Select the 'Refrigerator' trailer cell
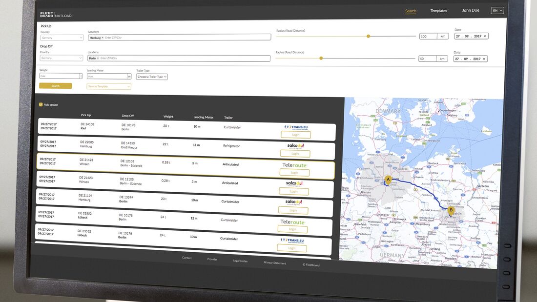Image resolution: width=537 pixels, height=302 pixels. click(231, 146)
